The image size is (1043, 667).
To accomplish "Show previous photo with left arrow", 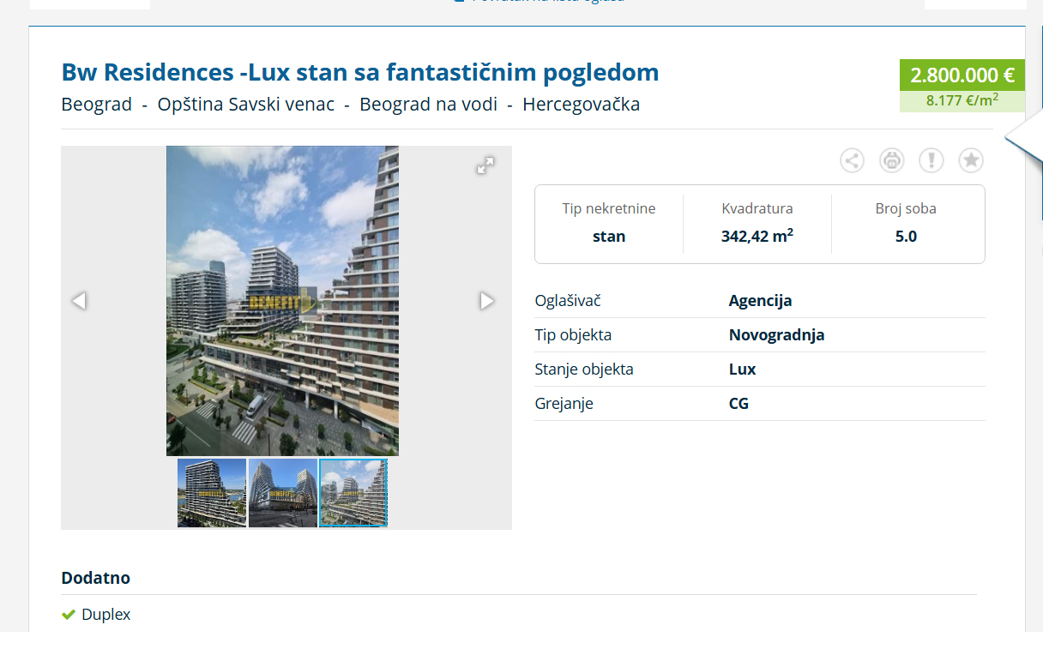I will point(79,301).
